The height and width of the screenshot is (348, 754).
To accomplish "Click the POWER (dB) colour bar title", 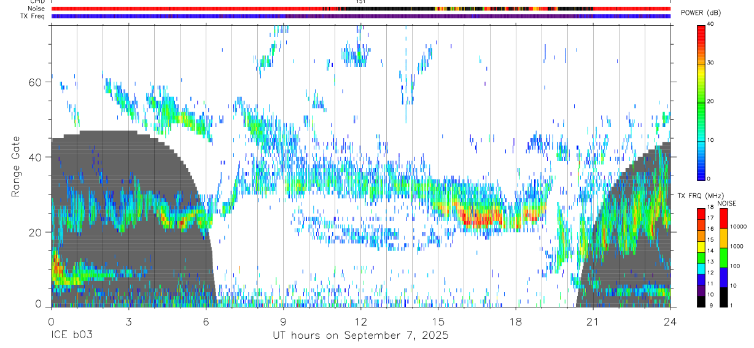I will point(702,13).
